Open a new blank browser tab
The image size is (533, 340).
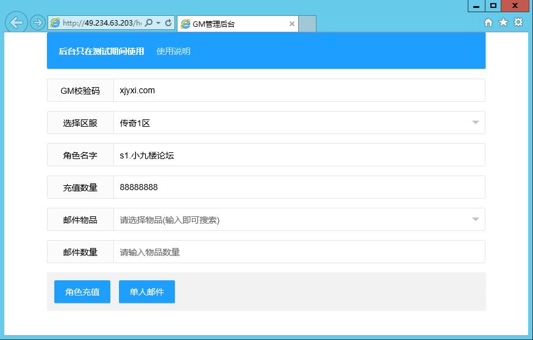click(x=307, y=24)
